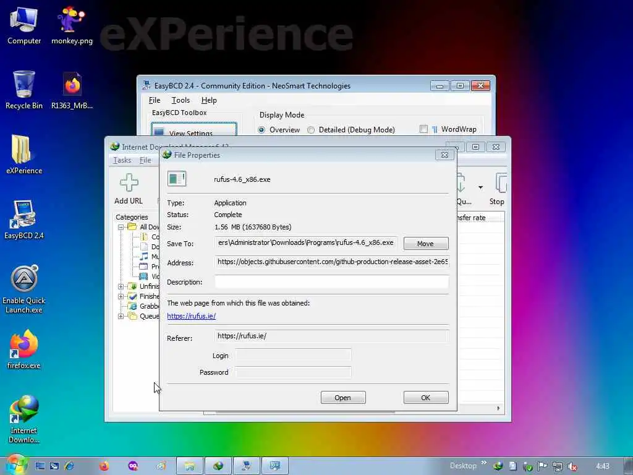Click the Move button

point(426,244)
